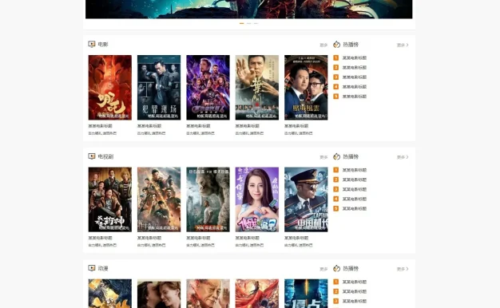Open 更多 link for 电影 section
This screenshot has height=308, width=500.
323,45
